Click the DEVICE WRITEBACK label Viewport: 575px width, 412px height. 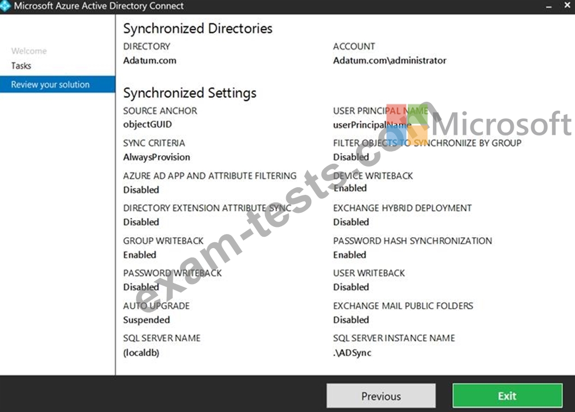tap(373, 176)
